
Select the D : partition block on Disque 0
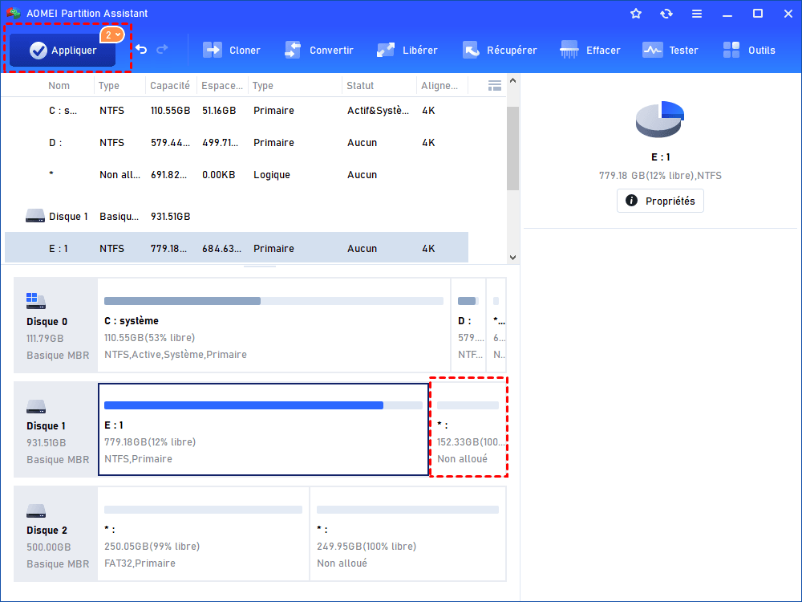(468, 325)
